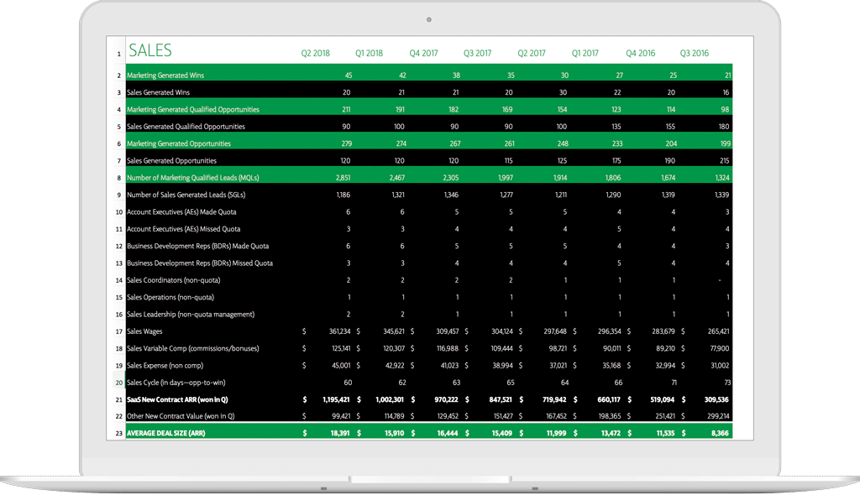Select the Q1 2017 column header

tap(585, 53)
